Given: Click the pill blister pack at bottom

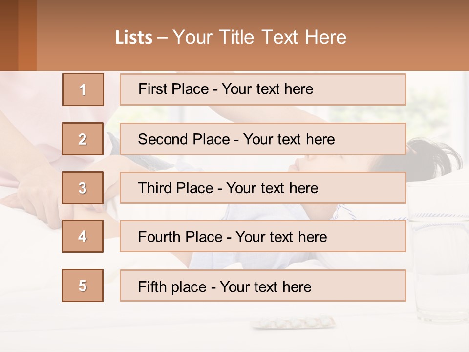Looking at the screenshot, I should [294, 323].
